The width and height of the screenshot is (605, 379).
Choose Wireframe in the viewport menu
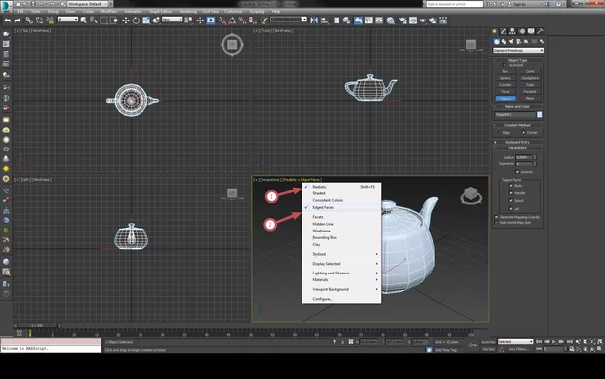(x=321, y=231)
